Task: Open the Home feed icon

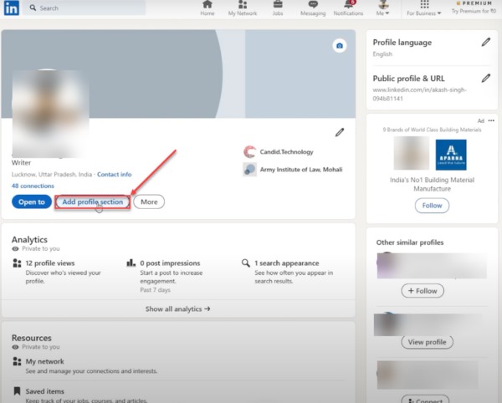Action: 207,8
